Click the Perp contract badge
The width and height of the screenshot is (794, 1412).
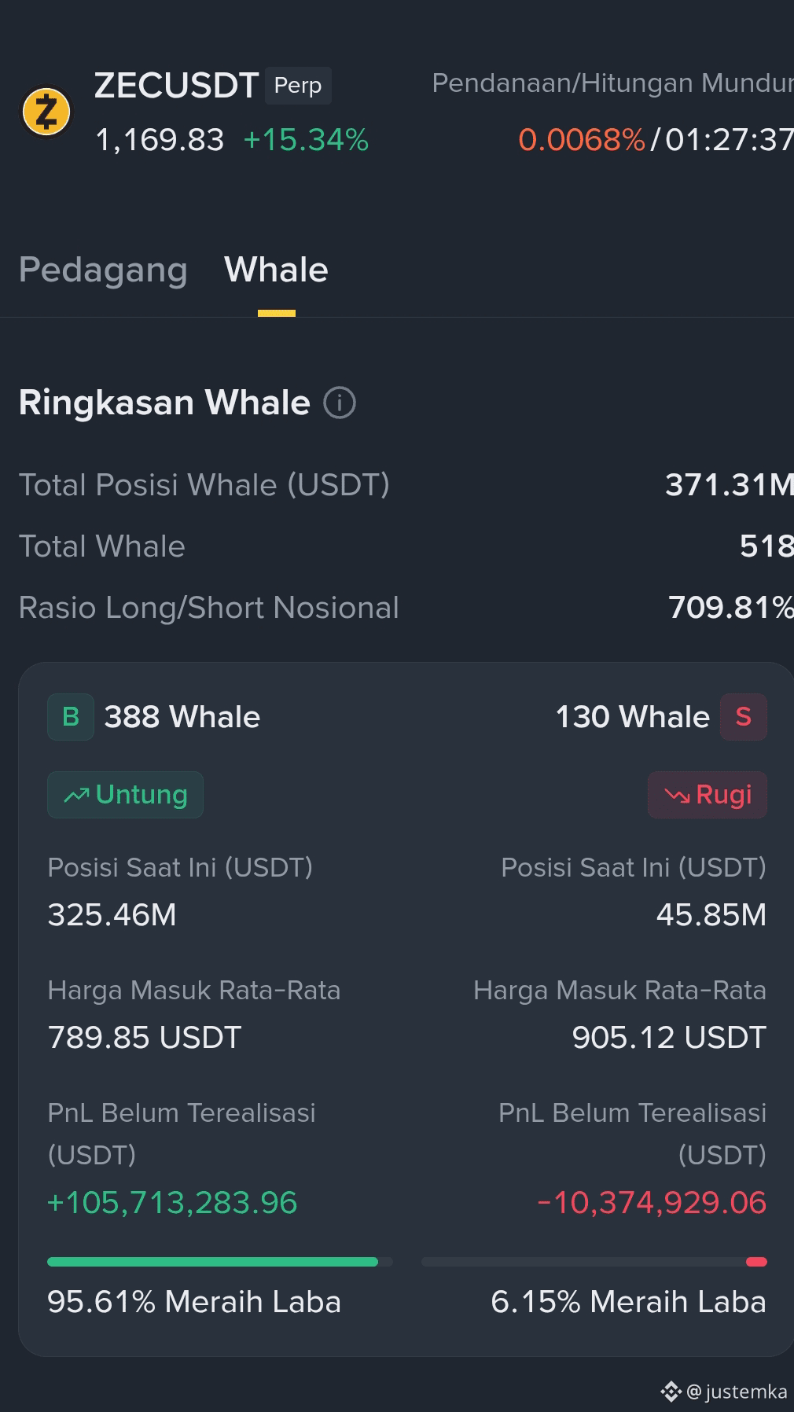click(298, 86)
